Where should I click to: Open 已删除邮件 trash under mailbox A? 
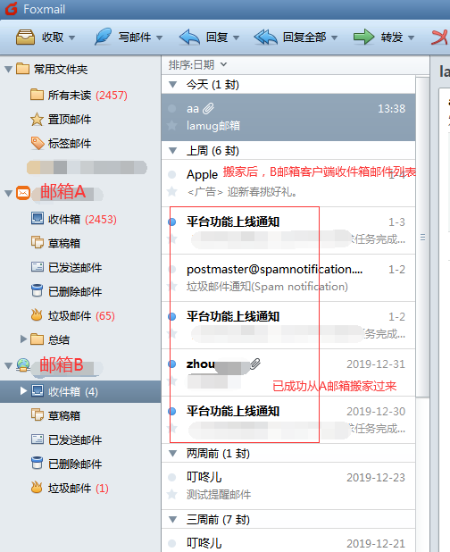coord(66,291)
